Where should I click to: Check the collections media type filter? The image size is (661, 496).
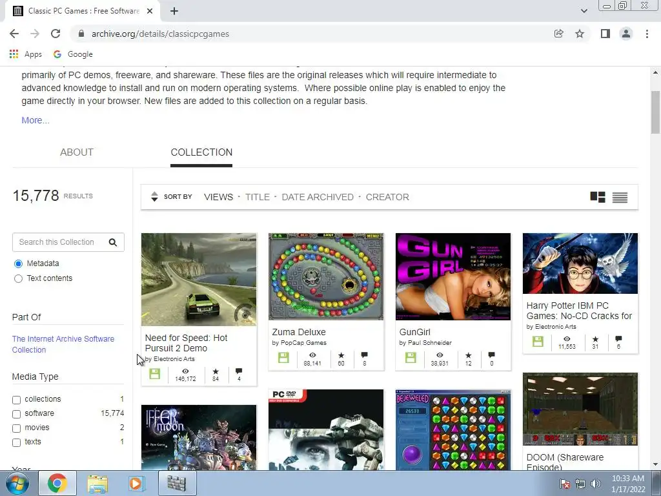16,399
